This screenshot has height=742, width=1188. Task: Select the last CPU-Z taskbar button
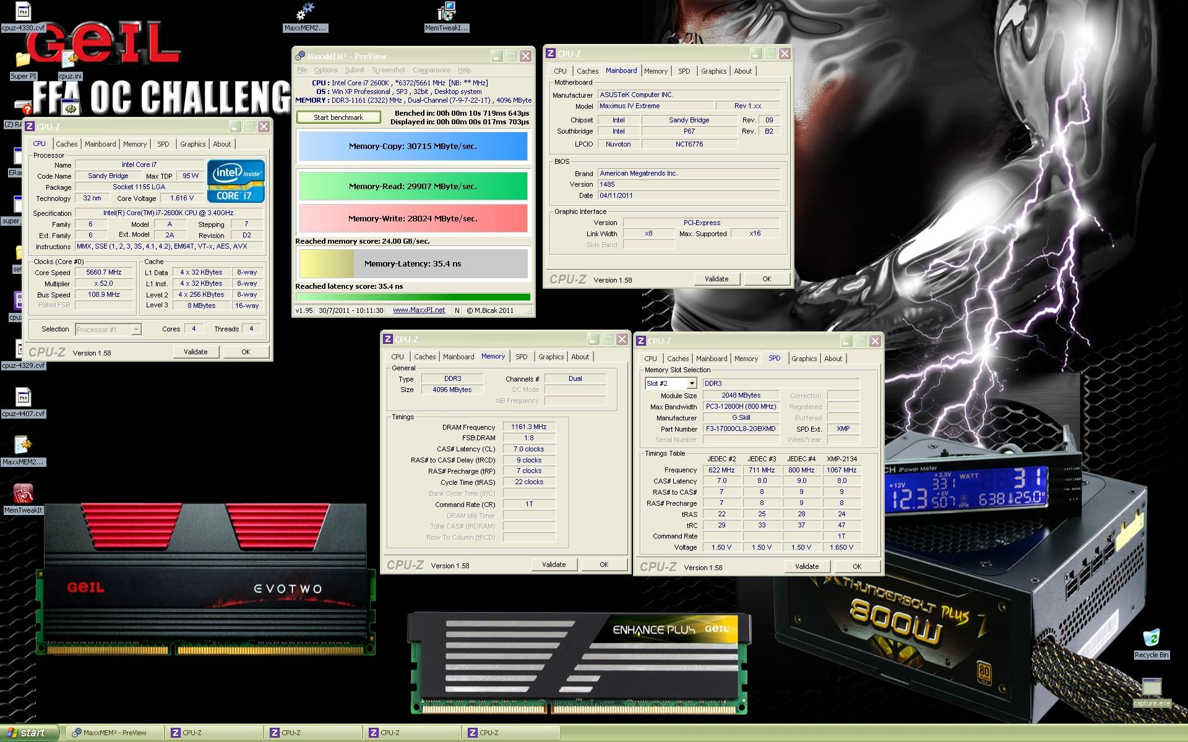[511, 733]
